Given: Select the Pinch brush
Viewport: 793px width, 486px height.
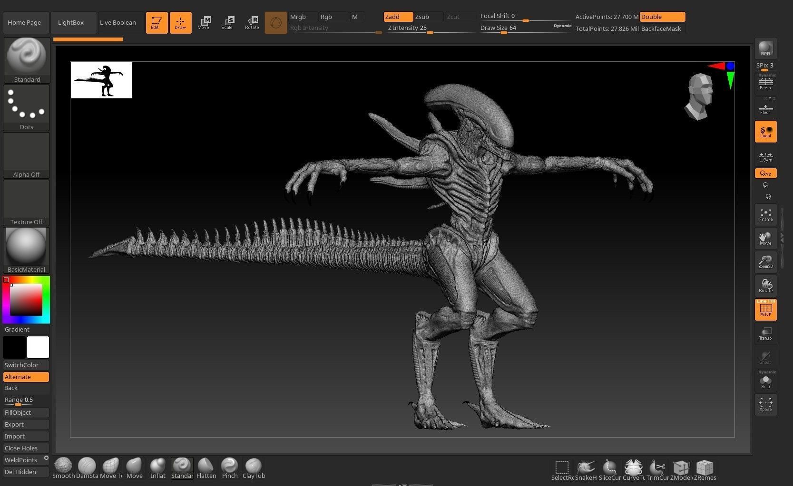Looking at the screenshot, I should click(230, 468).
